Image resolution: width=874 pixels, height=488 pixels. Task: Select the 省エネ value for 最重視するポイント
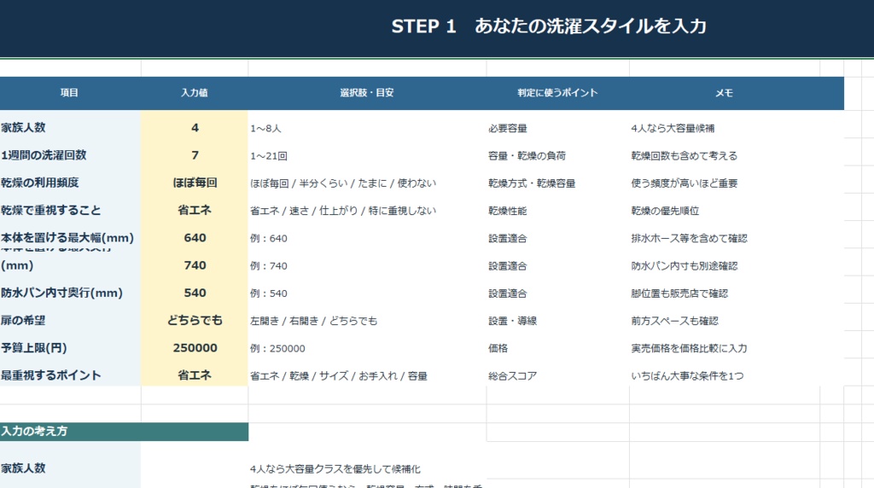(195, 375)
